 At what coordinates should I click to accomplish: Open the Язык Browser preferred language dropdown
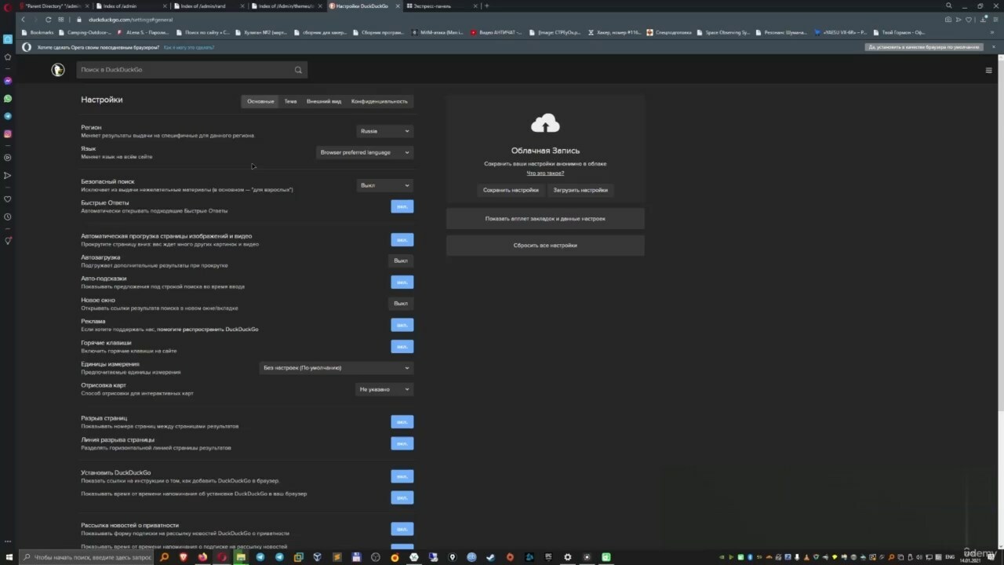(365, 152)
